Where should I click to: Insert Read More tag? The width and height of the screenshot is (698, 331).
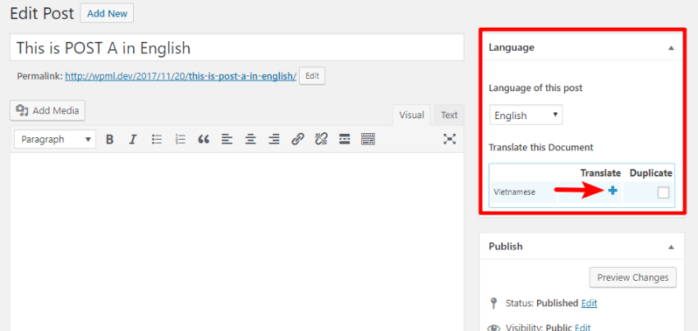click(x=344, y=140)
